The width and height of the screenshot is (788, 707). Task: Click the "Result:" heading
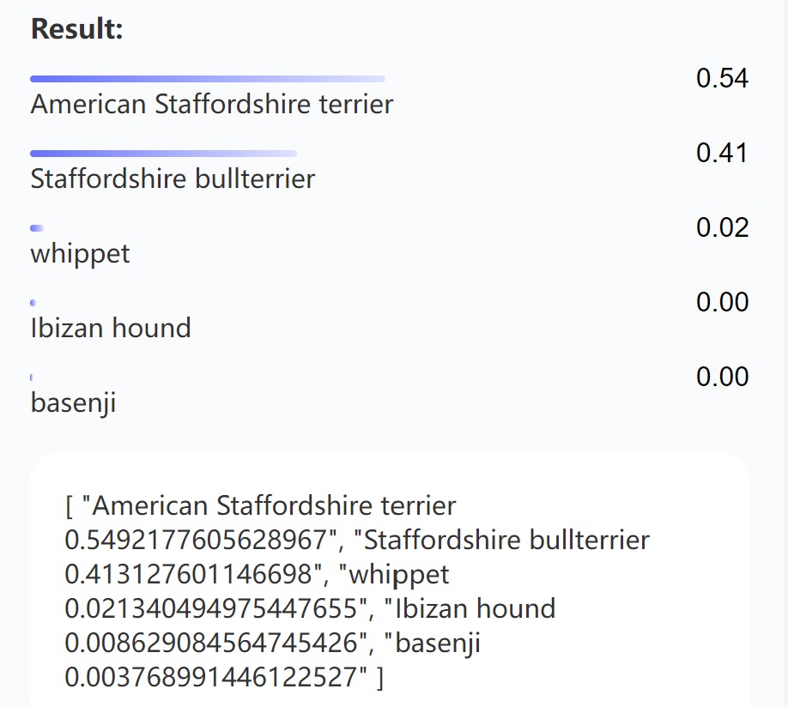[x=77, y=28]
